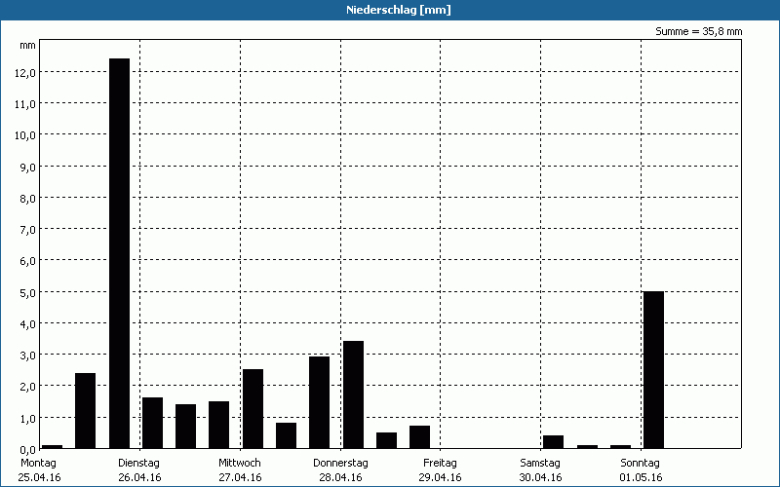The image size is (780, 487).
Task: Select the date "27.04.16"
Action: pyautogui.click(x=240, y=477)
